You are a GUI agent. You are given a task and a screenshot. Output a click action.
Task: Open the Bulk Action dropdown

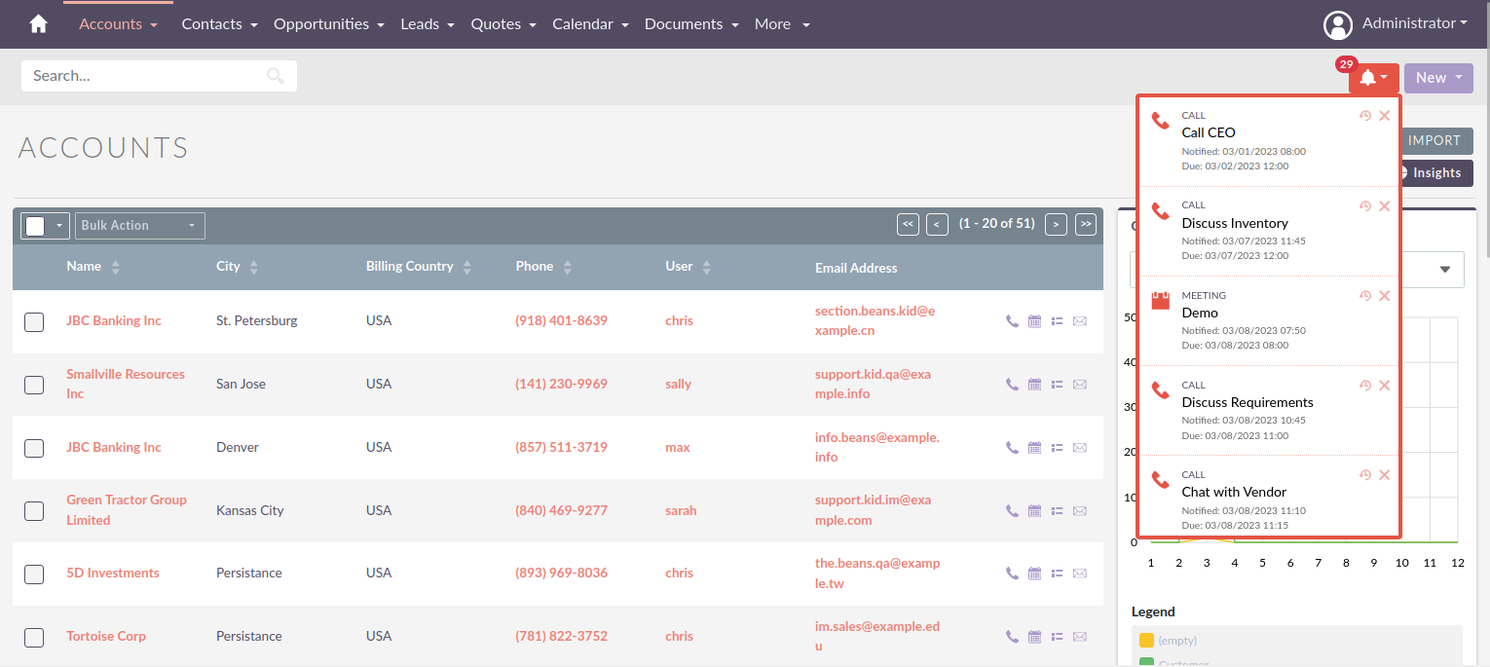click(x=139, y=226)
